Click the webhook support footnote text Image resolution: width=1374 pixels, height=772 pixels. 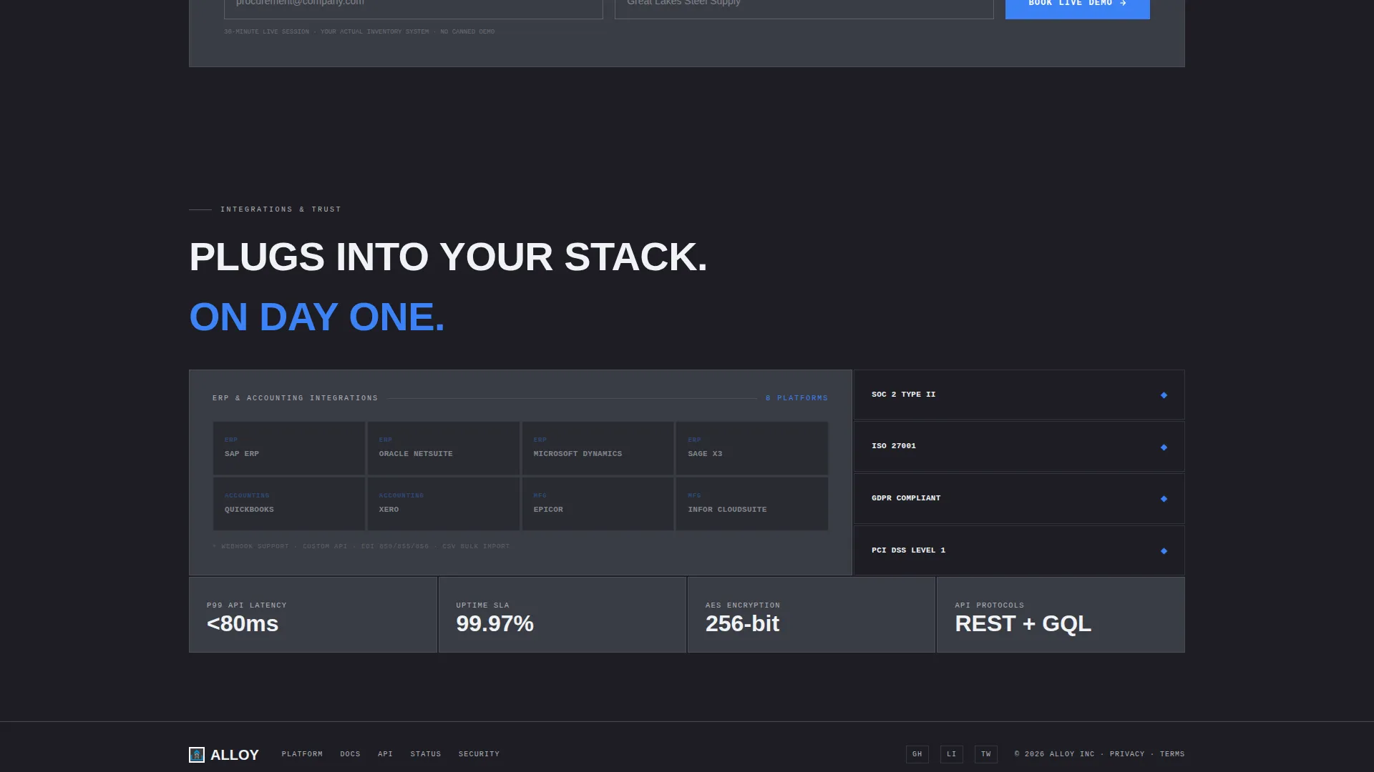pyautogui.click(x=361, y=546)
